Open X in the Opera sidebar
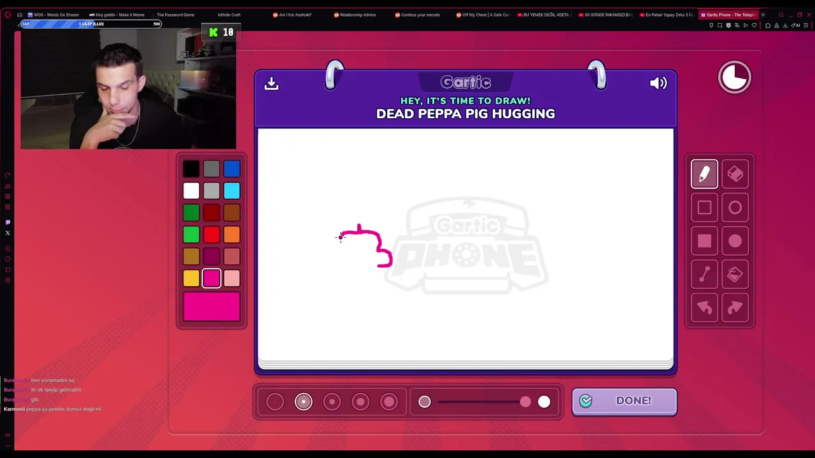The height and width of the screenshot is (458, 815). [8, 233]
